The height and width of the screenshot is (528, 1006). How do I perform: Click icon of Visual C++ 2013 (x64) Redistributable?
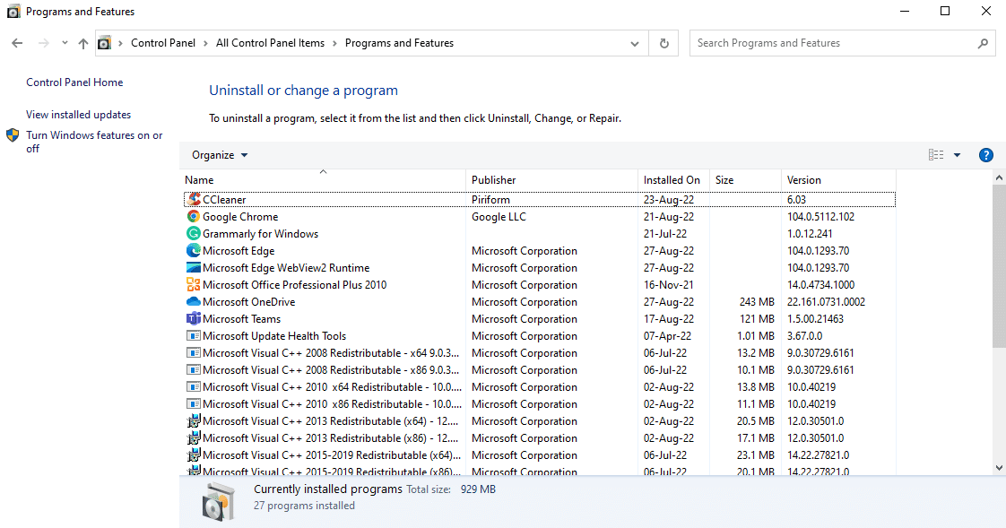point(193,420)
